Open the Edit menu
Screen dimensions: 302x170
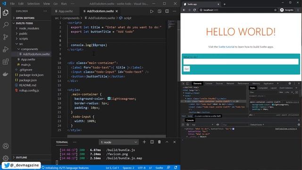(21, 4)
